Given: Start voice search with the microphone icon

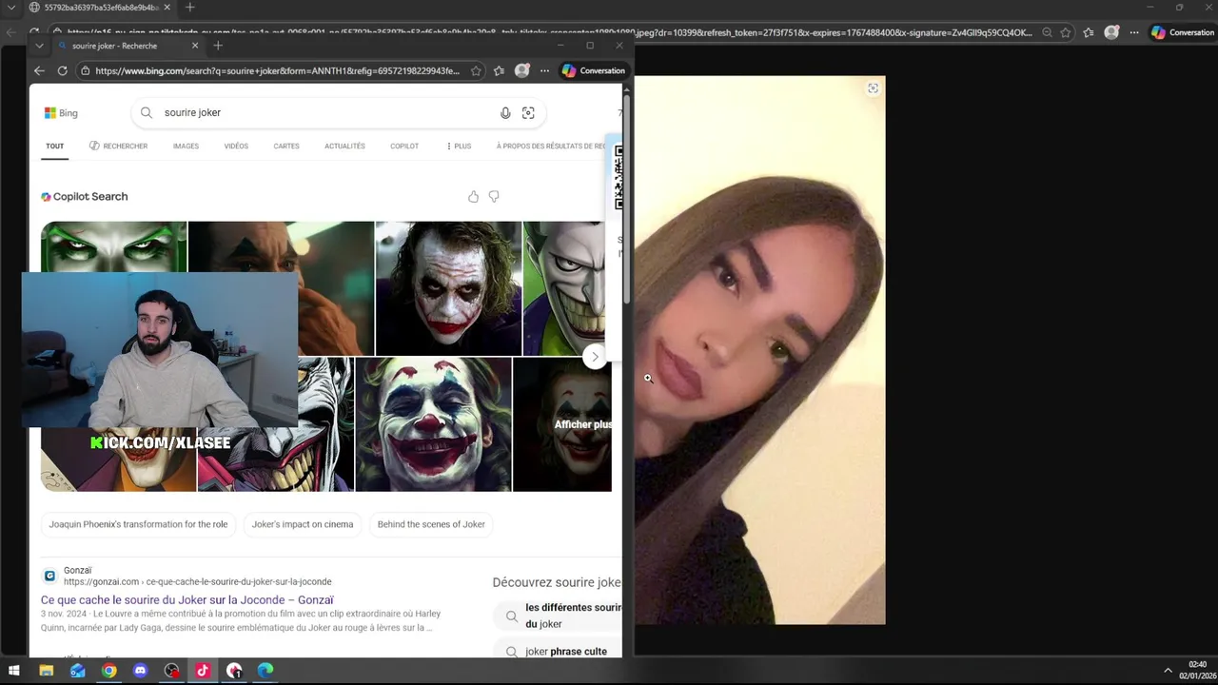Looking at the screenshot, I should [505, 113].
